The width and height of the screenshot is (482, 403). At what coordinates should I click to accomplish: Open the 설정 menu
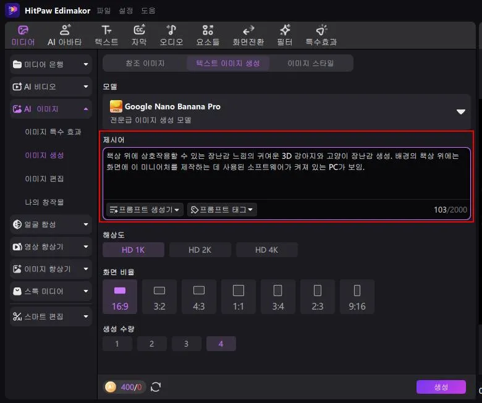click(126, 11)
